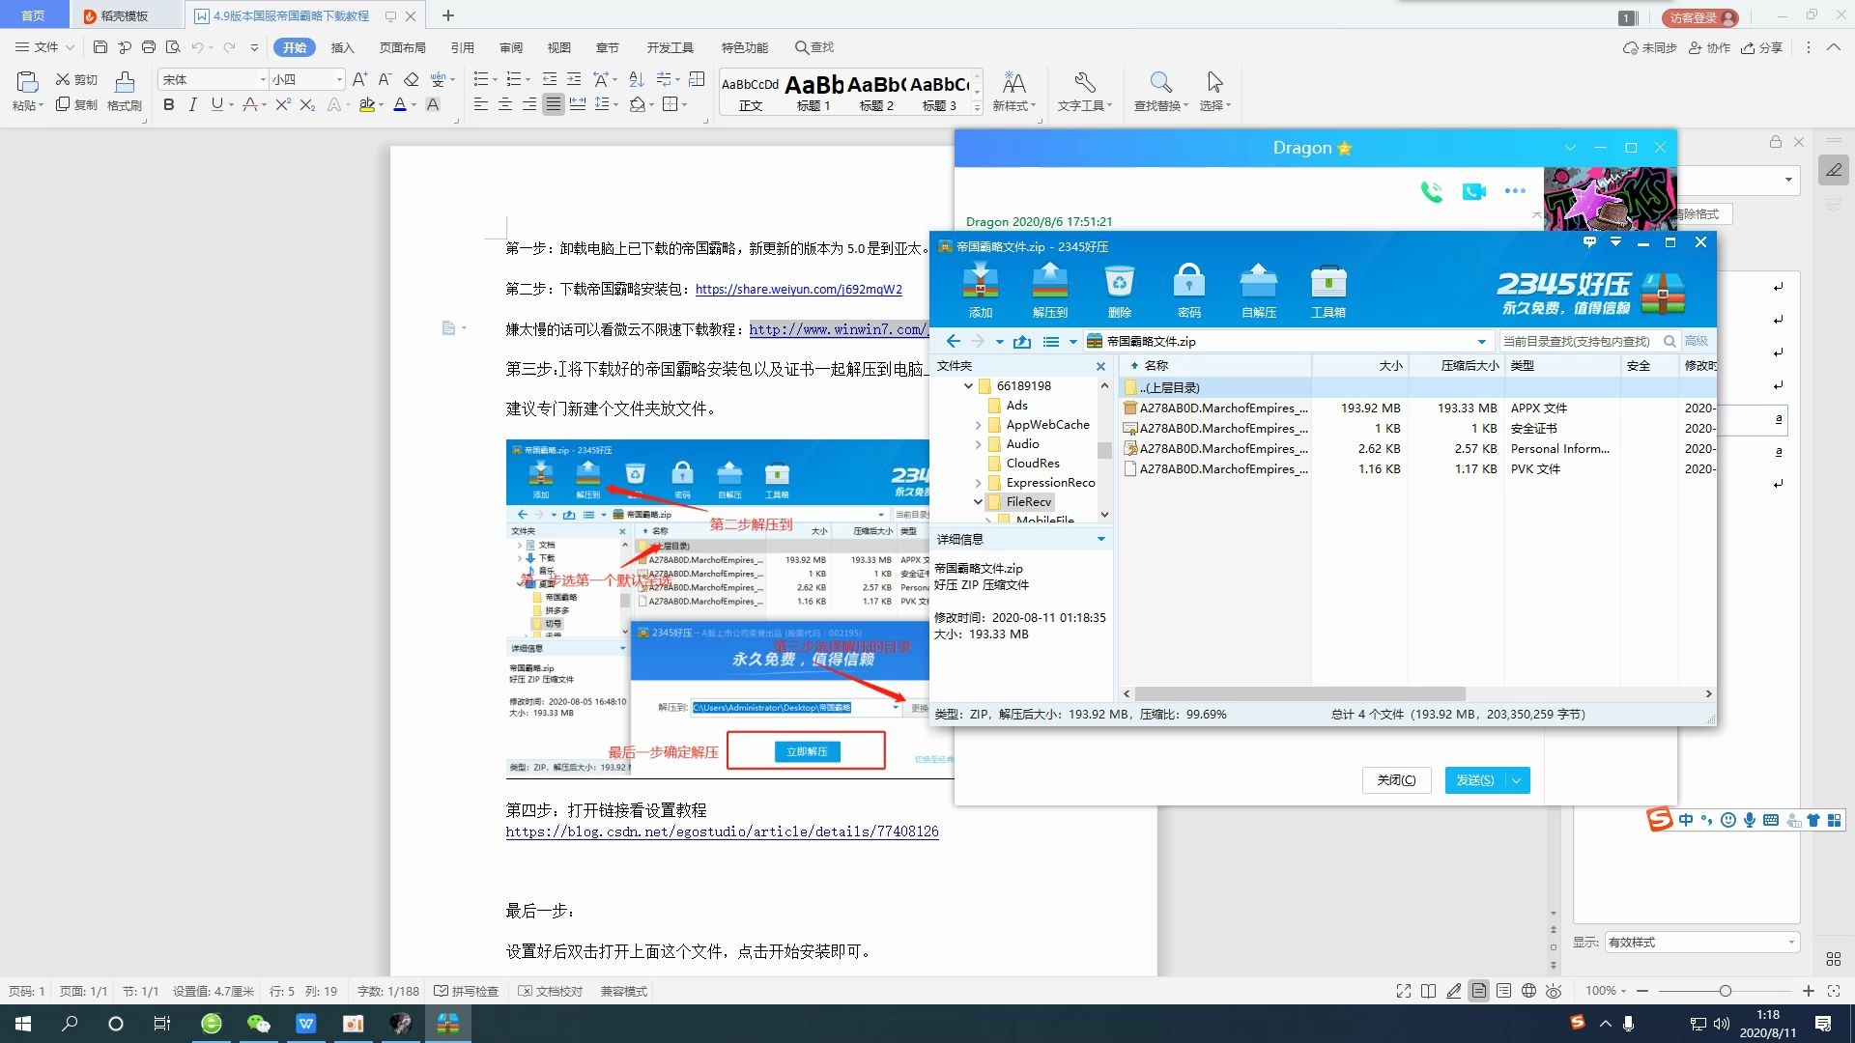Click the center alignment icon in ribbon
This screenshot has height=1043, width=1855.
point(505,104)
